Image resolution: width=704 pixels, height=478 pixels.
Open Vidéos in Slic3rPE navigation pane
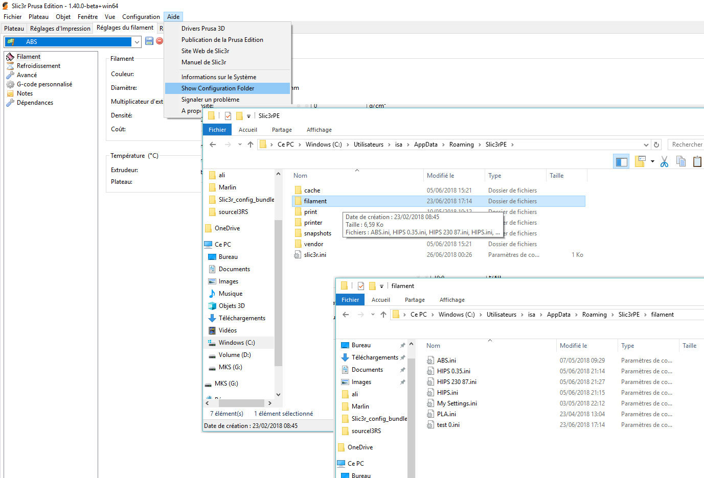pyautogui.click(x=228, y=330)
